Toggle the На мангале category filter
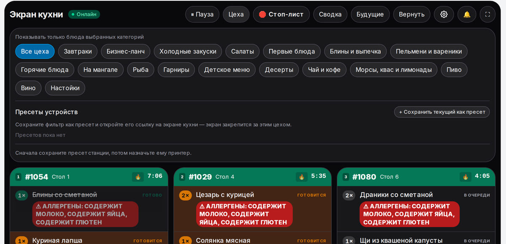The image size is (506, 244). pos(100,70)
